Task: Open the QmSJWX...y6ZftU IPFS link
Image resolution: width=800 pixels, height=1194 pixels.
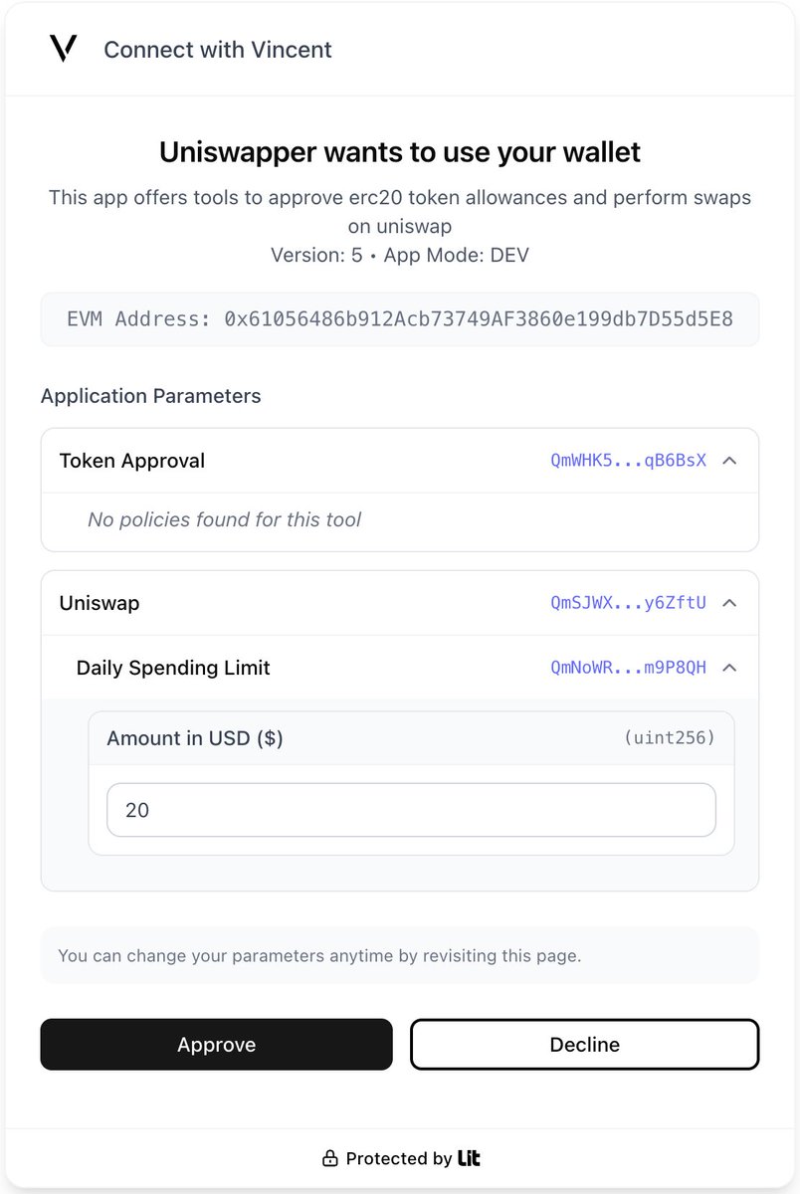Action: click(629, 603)
